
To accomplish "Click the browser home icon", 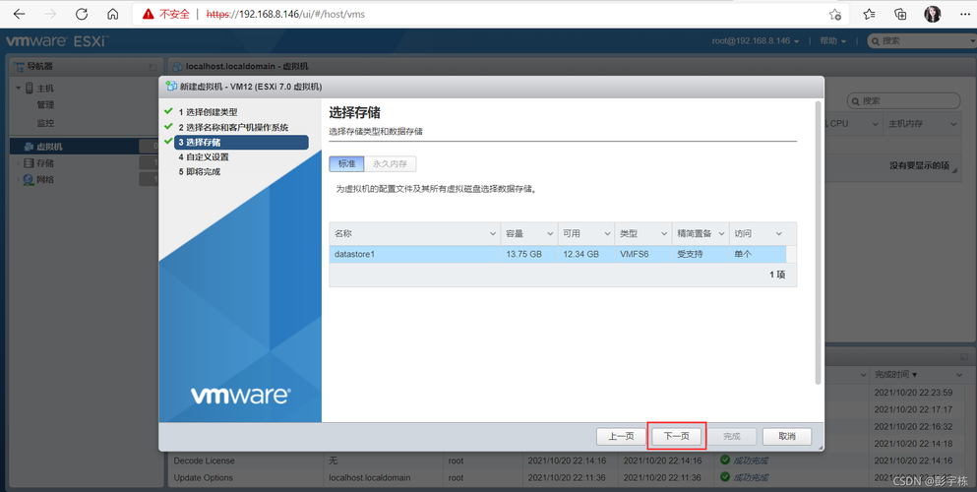I will (113, 15).
